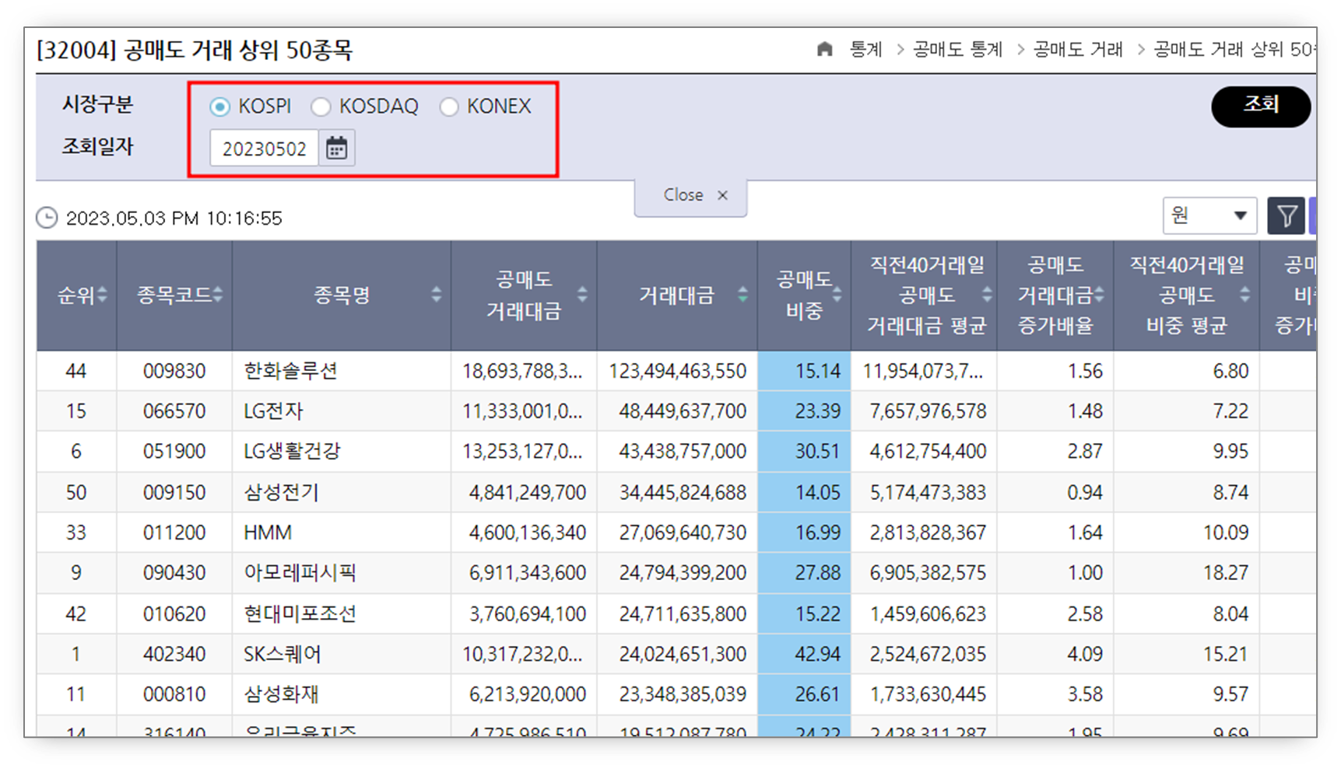Screen dimensions: 1341x769
Task: Click the clock icon next to the timestamp
Action: coord(47,218)
